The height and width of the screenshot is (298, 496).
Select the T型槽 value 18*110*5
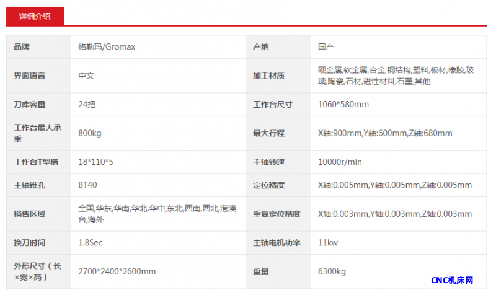coord(95,162)
